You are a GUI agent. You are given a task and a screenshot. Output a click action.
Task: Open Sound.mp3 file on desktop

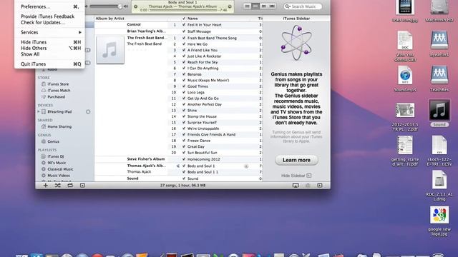tap(405, 76)
